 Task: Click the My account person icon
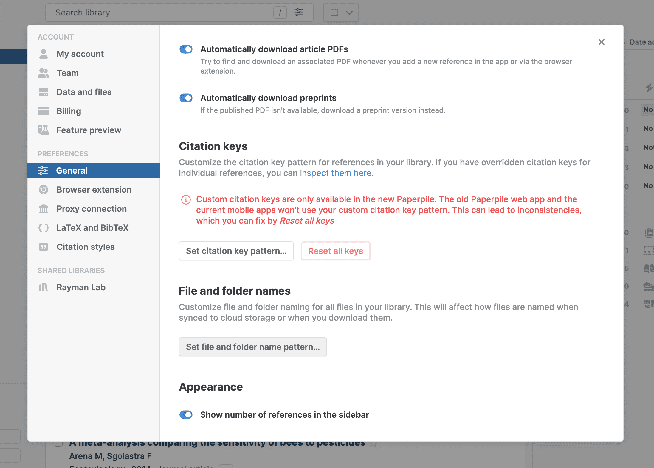44,54
